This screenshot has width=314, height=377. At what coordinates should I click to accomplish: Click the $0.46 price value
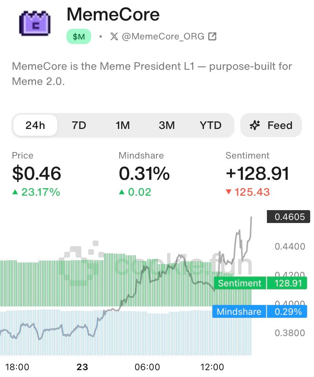(36, 174)
